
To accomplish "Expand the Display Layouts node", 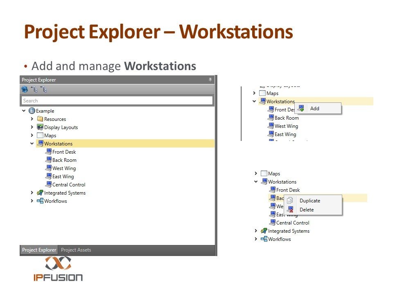I will pyautogui.click(x=32, y=127).
